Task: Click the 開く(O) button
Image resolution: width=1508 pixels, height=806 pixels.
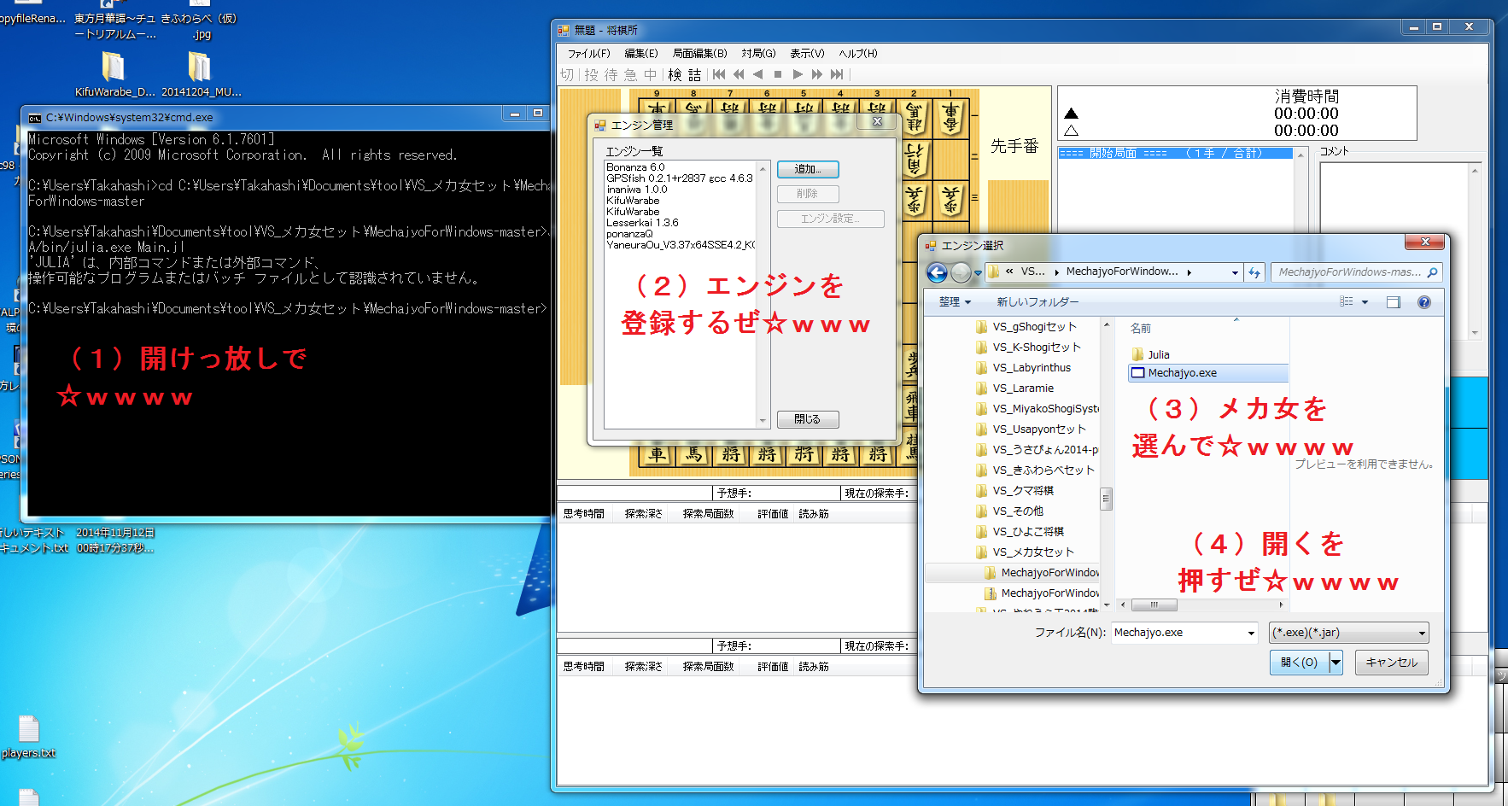Action: [x=1300, y=663]
